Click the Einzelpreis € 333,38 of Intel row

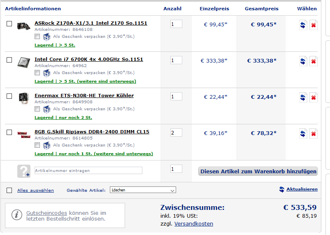pyautogui.click(x=214, y=60)
